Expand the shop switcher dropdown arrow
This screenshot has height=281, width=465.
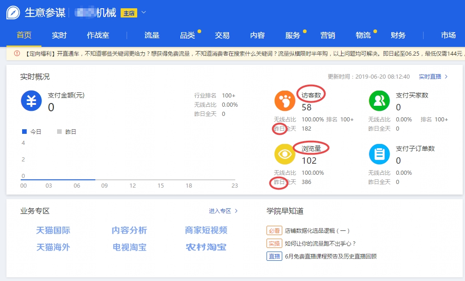pyautogui.click(x=144, y=12)
